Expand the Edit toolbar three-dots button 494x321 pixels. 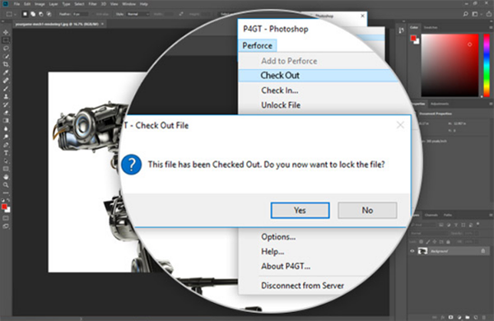coord(6,193)
